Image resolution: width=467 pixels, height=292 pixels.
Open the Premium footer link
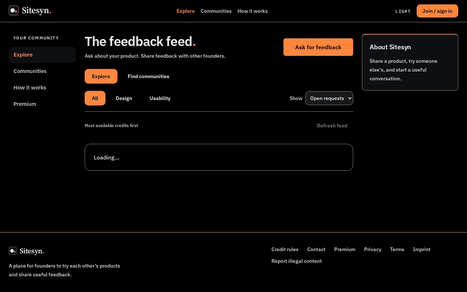pos(345,249)
